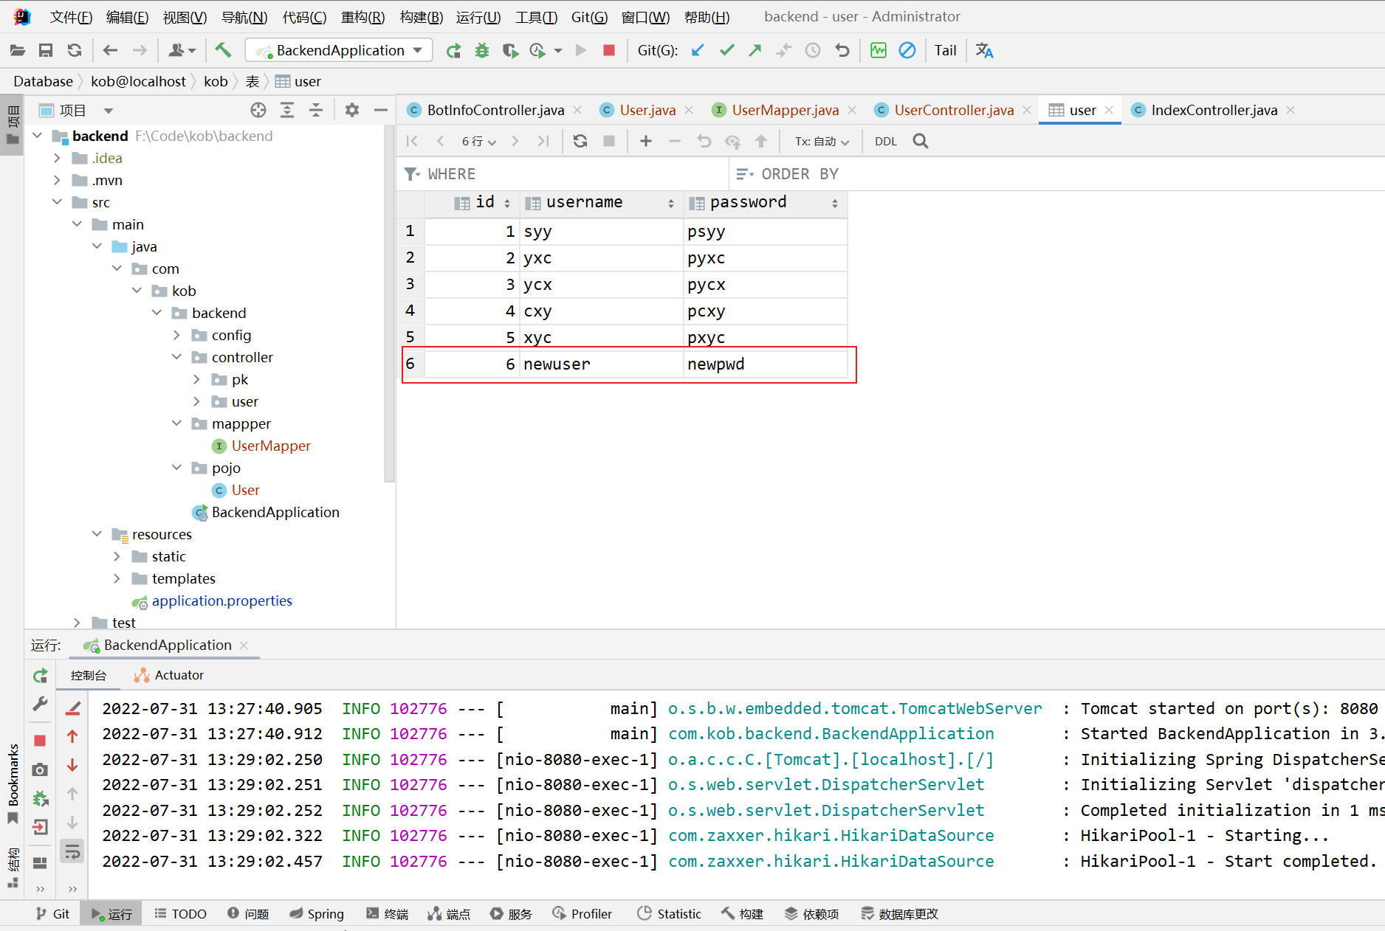Open the 6 行 page size dropdown
Viewport: 1385px width, 931px height.
point(478,142)
